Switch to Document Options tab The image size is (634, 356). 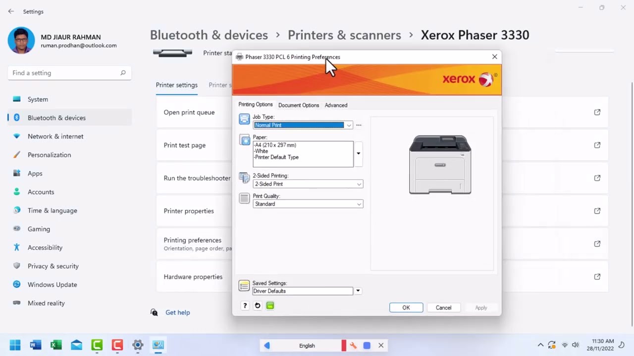(299, 105)
